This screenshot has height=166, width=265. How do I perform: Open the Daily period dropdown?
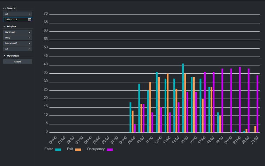click(x=17, y=38)
